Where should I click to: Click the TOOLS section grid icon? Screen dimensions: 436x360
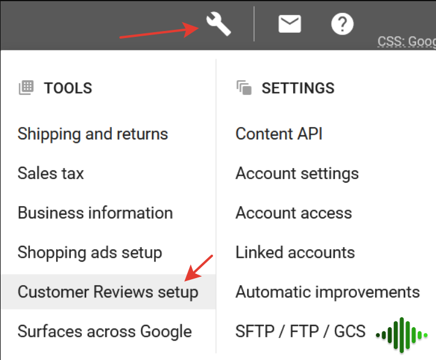click(x=26, y=88)
